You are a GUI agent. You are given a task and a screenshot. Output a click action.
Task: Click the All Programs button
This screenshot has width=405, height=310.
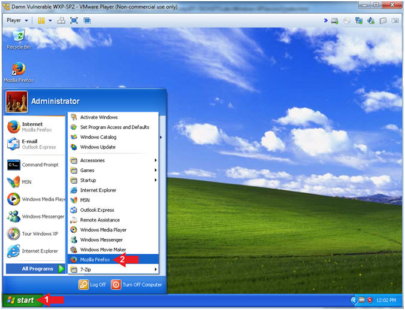tap(35, 269)
